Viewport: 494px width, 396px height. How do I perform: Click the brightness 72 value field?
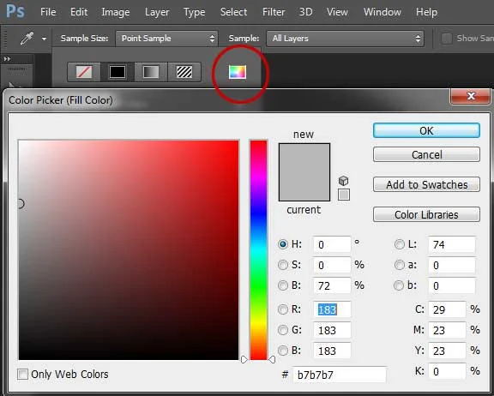332,285
